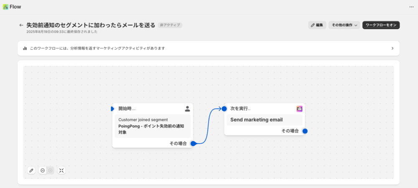Go back using the left arrow

21,25
